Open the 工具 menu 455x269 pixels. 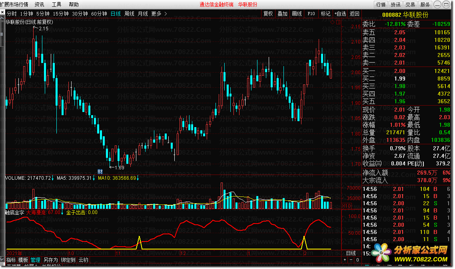[57, 4]
